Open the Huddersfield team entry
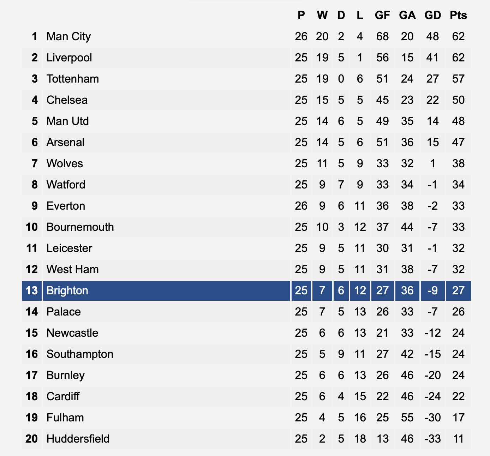Viewport: 490px width, 456px height. coord(78,439)
